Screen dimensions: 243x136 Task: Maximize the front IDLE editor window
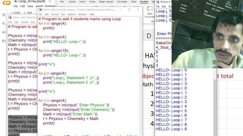point(129,9)
